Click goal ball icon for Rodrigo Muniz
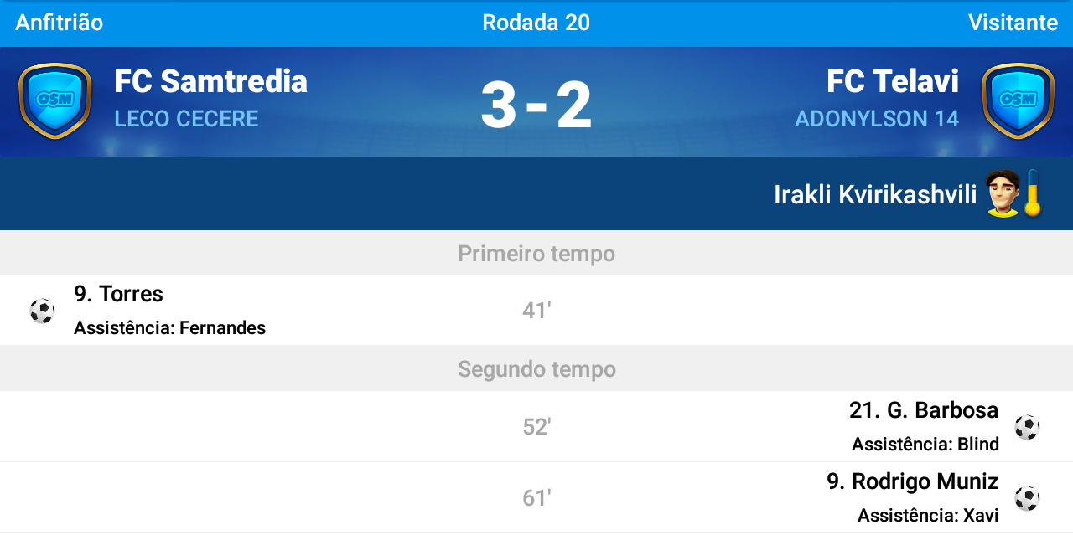Image resolution: width=1073 pixels, height=535 pixels. pyautogui.click(x=1027, y=498)
